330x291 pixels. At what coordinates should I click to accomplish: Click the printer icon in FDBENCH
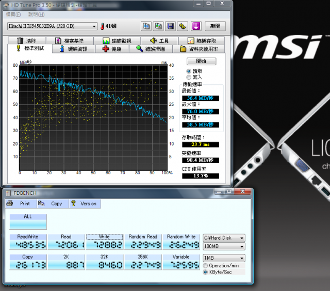[x=10, y=203]
